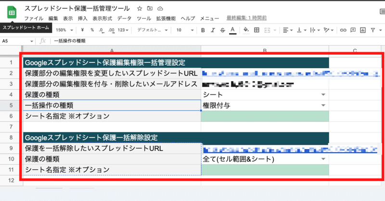Open the ツール menu
This screenshot has width=385, height=201.
[144, 18]
